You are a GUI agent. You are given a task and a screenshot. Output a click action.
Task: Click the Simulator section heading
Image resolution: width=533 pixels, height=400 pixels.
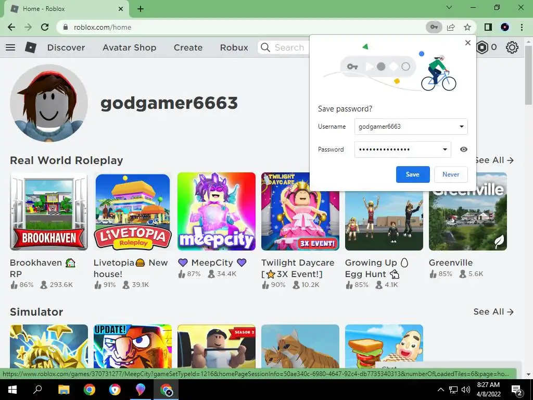pyautogui.click(x=36, y=312)
